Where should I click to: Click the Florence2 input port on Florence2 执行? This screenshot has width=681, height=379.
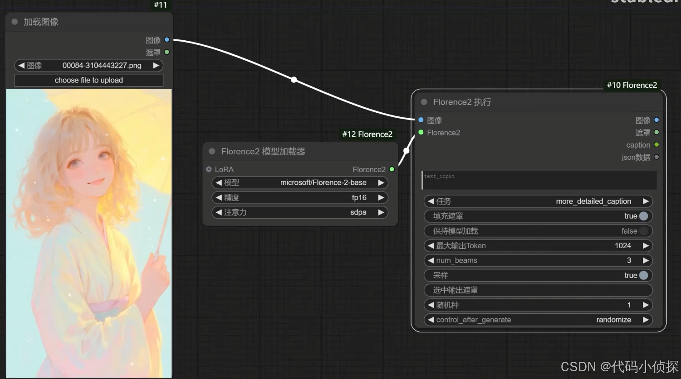pos(421,132)
